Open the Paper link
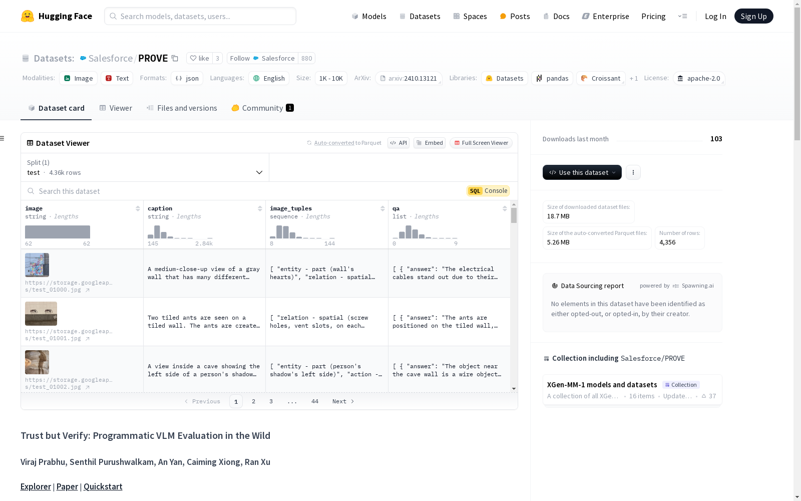The height and width of the screenshot is (501, 801). (x=67, y=486)
